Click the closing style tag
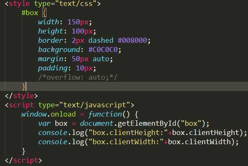 pos(21,96)
